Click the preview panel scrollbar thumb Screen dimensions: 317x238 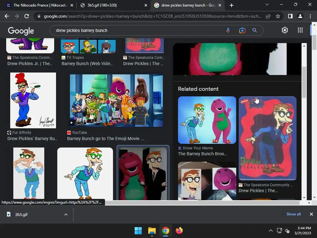coord(304,82)
